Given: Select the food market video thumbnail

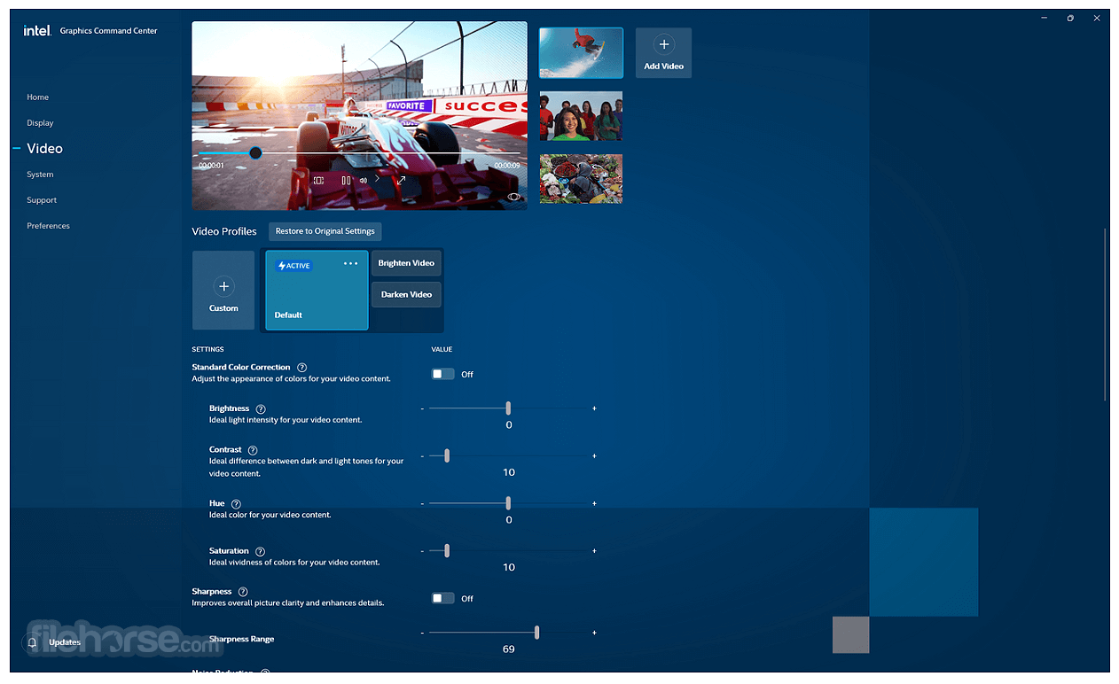Looking at the screenshot, I should [581, 179].
